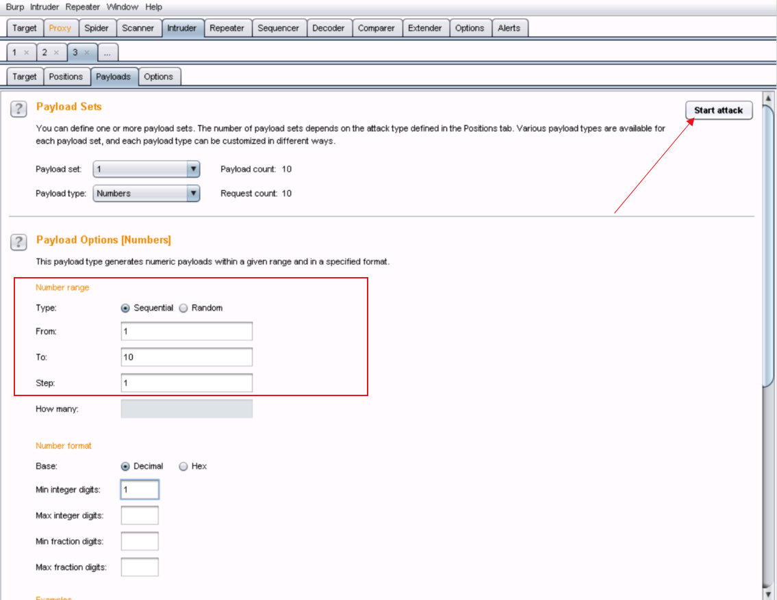777x600 pixels.
Task: Close Intruder attack tab 2
Action: pyautogui.click(x=57, y=53)
